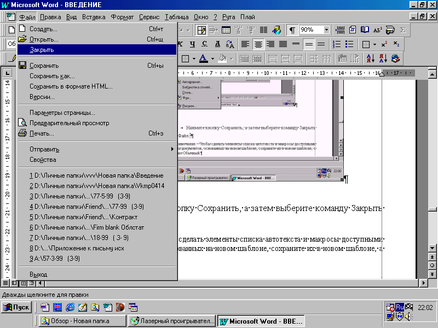The width and height of the screenshot is (438, 328).
Task: Click the horizontal scrollbar right arrow
Action: (422, 283)
